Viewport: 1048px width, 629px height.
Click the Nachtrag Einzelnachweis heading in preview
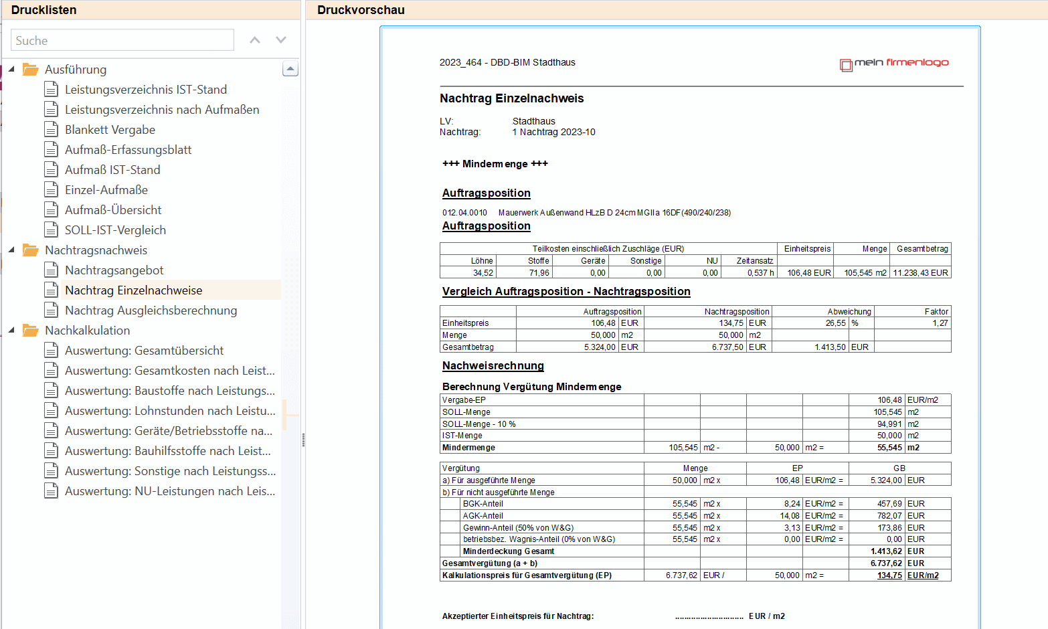pyautogui.click(x=512, y=98)
